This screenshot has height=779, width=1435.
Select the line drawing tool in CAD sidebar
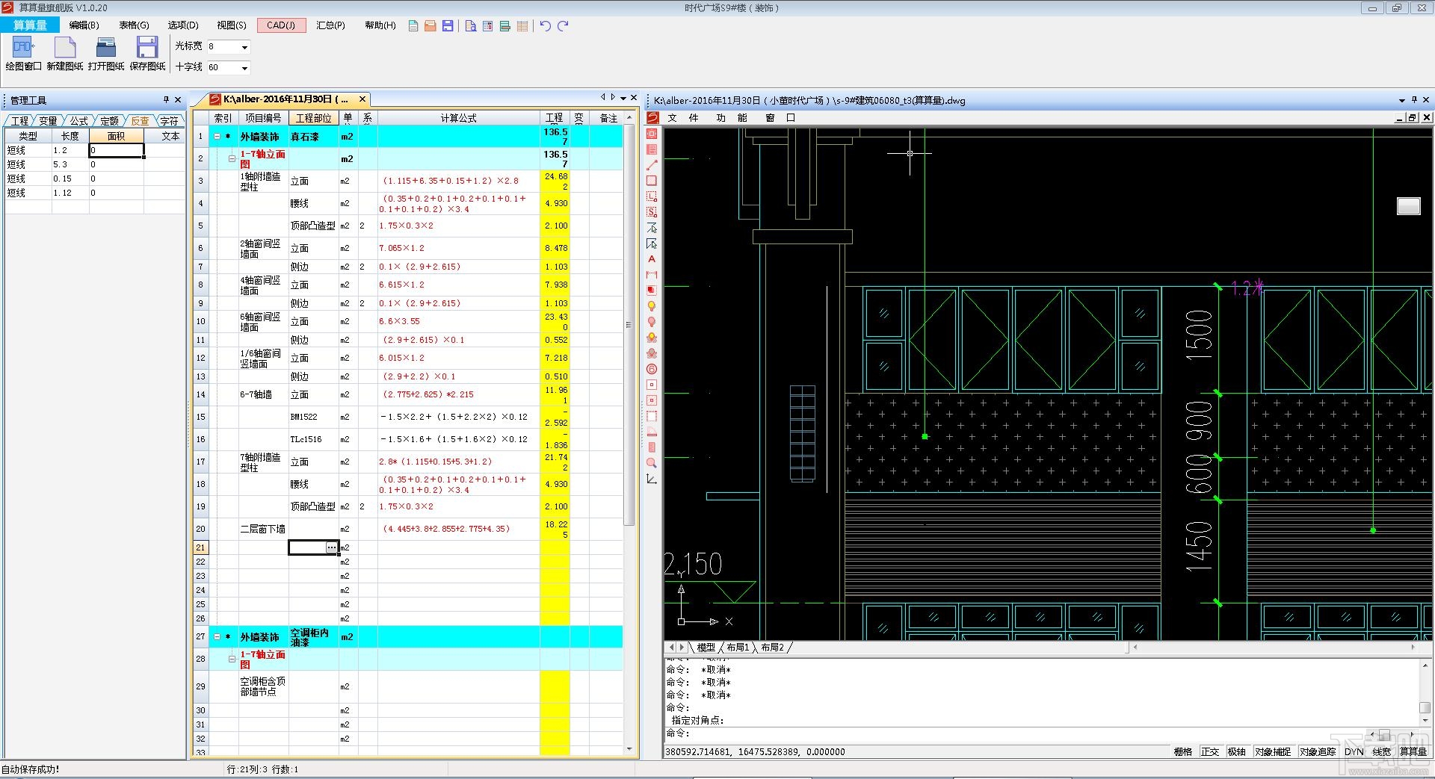pyautogui.click(x=652, y=165)
